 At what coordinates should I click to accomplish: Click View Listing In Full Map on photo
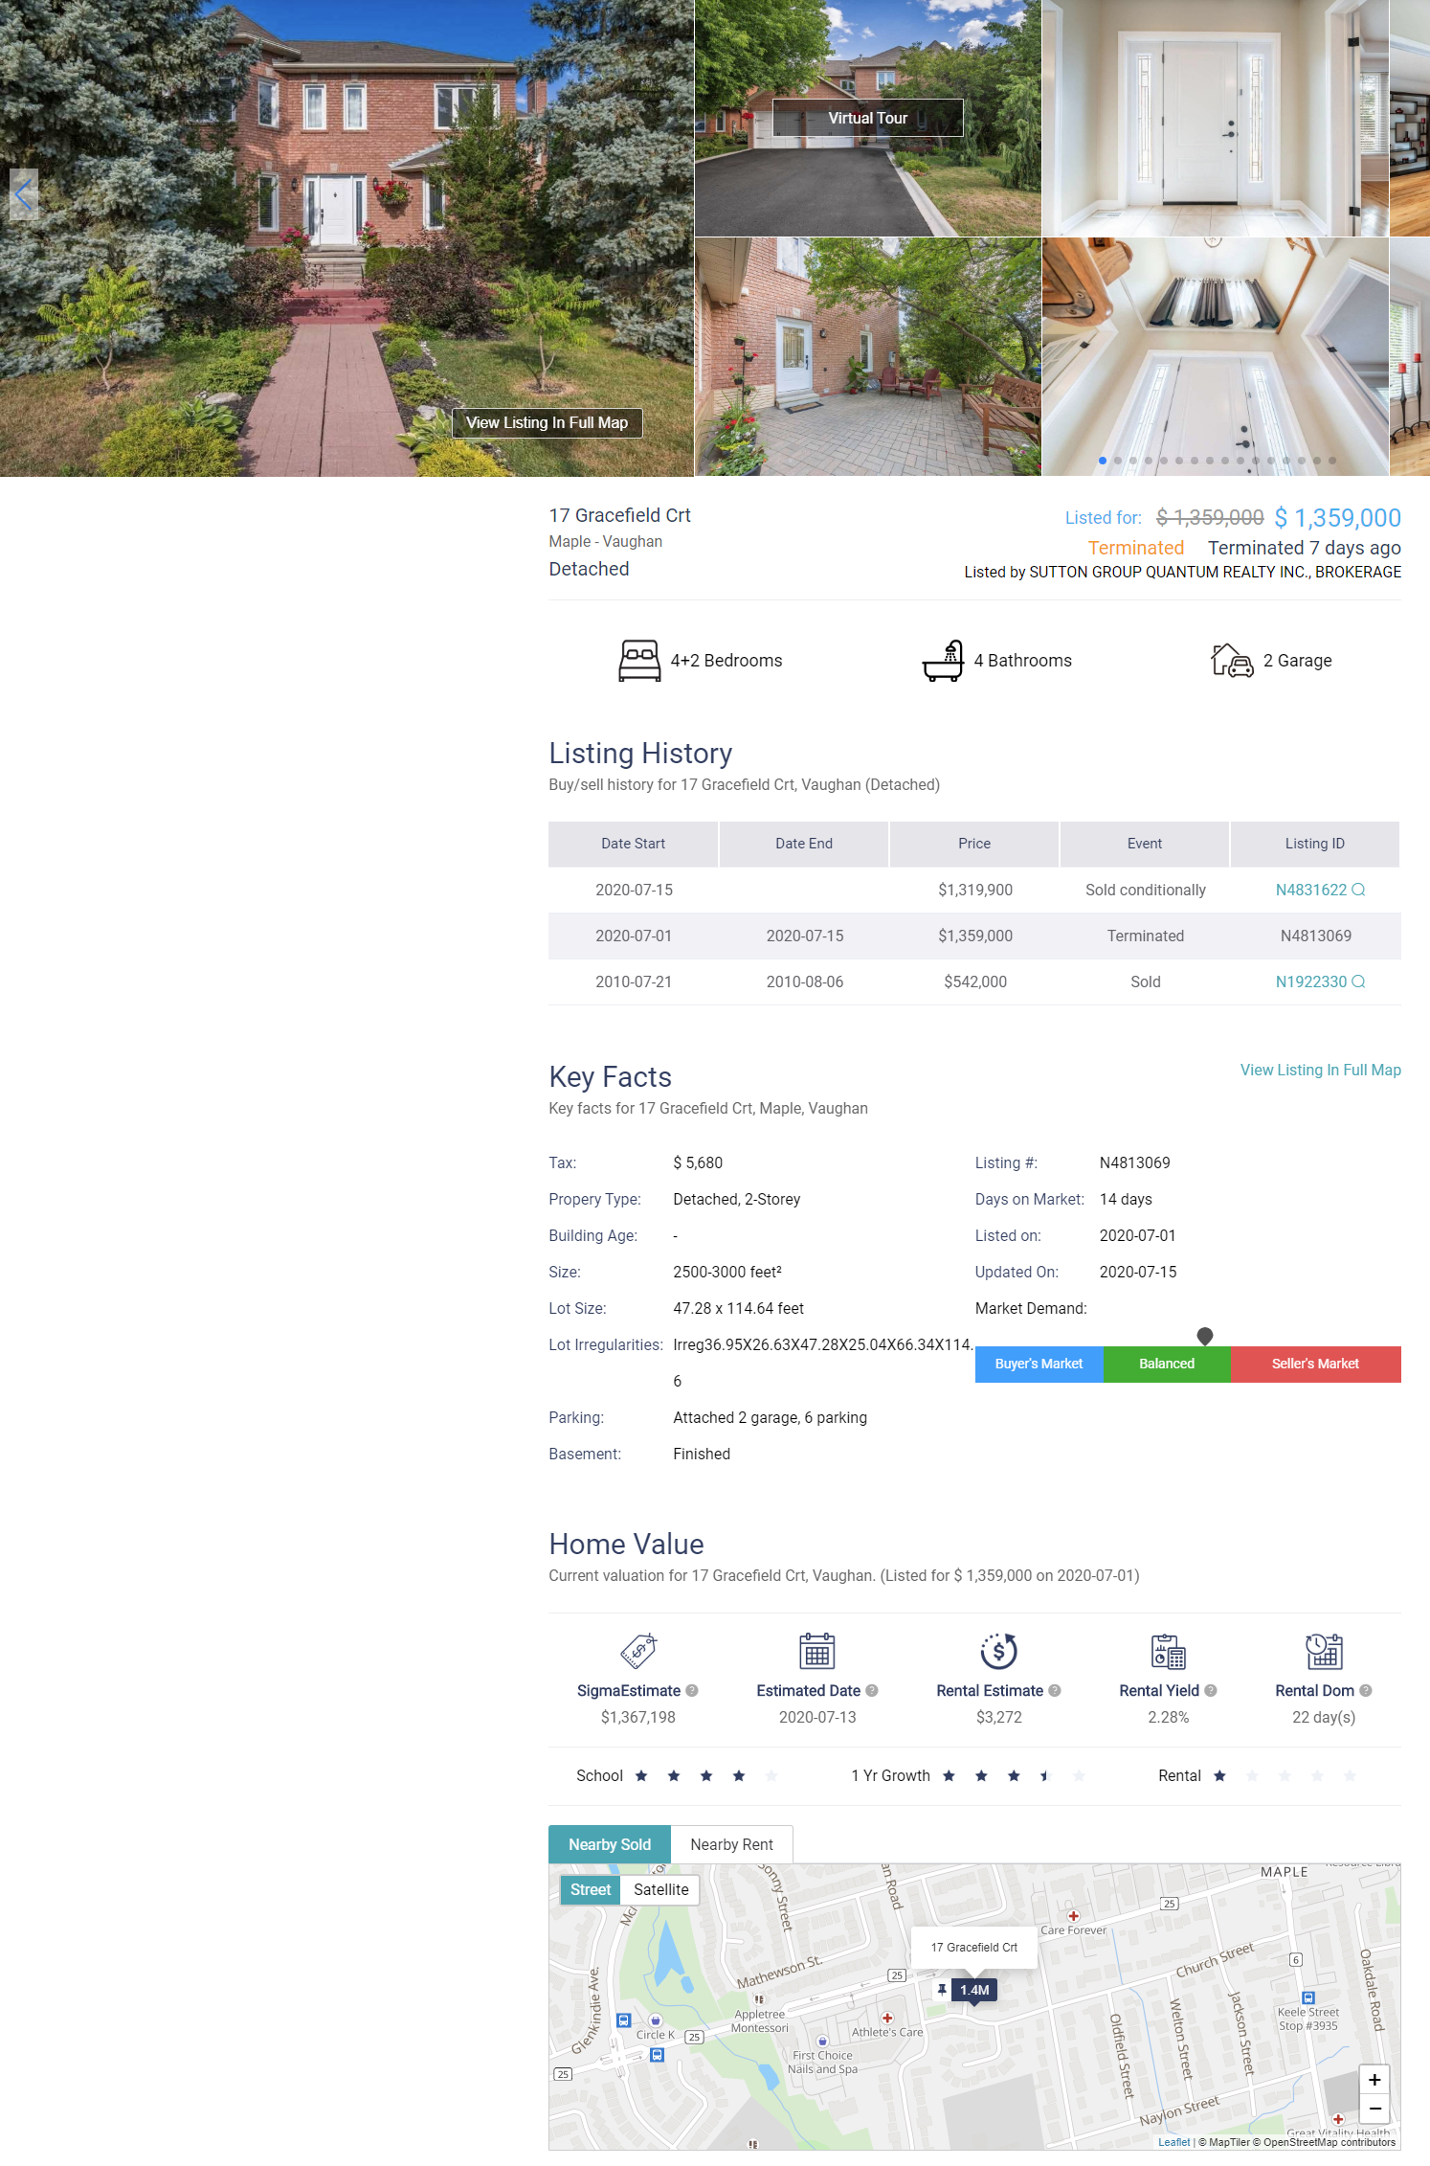click(547, 422)
